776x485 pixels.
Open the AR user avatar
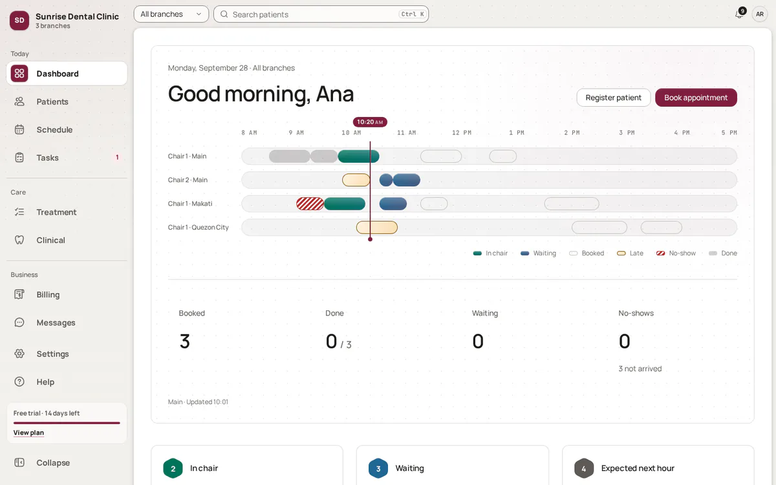760,14
